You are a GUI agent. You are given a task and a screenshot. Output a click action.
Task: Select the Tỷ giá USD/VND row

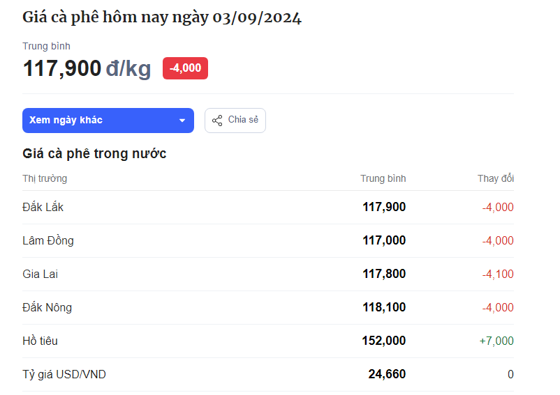pos(268,375)
